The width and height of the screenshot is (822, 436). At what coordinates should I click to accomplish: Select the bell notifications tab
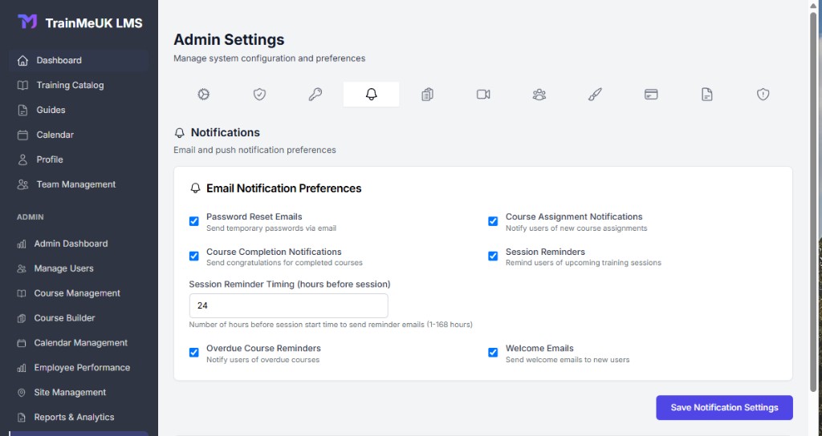coord(371,95)
